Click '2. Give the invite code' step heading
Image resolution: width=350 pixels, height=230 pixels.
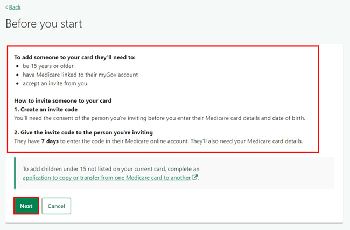(x=83, y=132)
